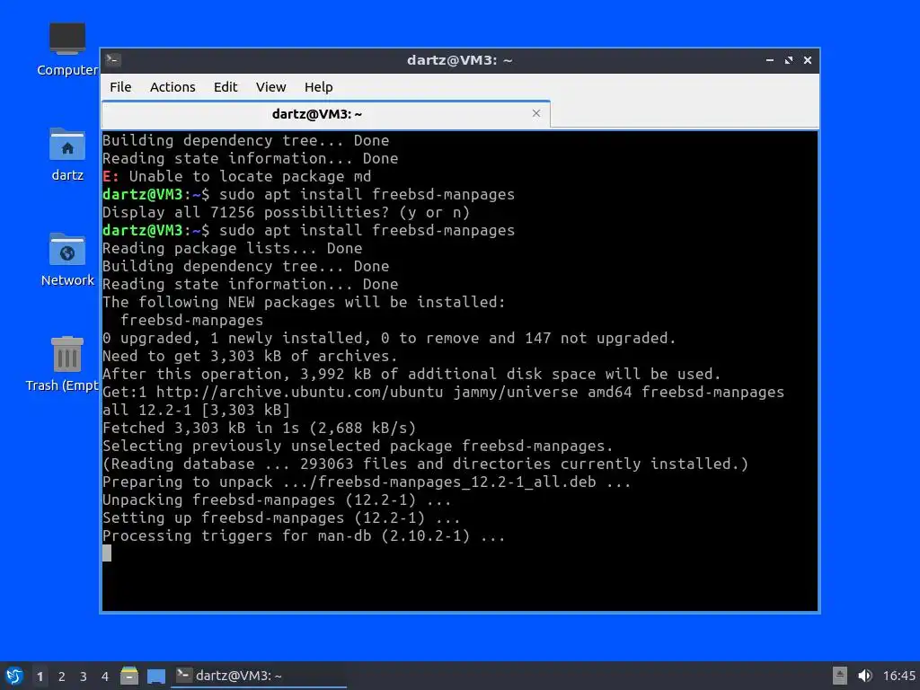The width and height of the screenshot is (920, 690).
Task: Open the volume control tray icon
Action: tap(865, 676)
